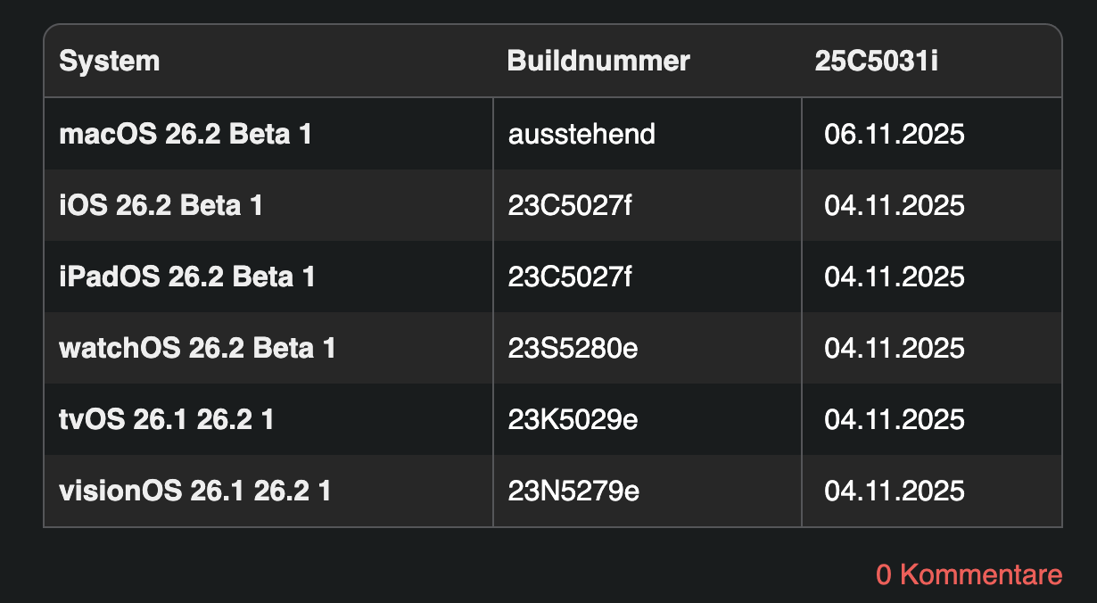Open the 0 Kommentare link

click(x=969, y=574)
